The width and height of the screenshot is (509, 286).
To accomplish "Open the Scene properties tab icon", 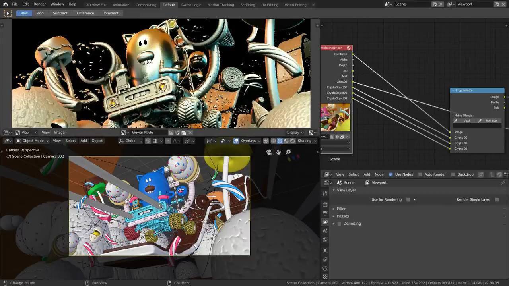I will point(325,231).
